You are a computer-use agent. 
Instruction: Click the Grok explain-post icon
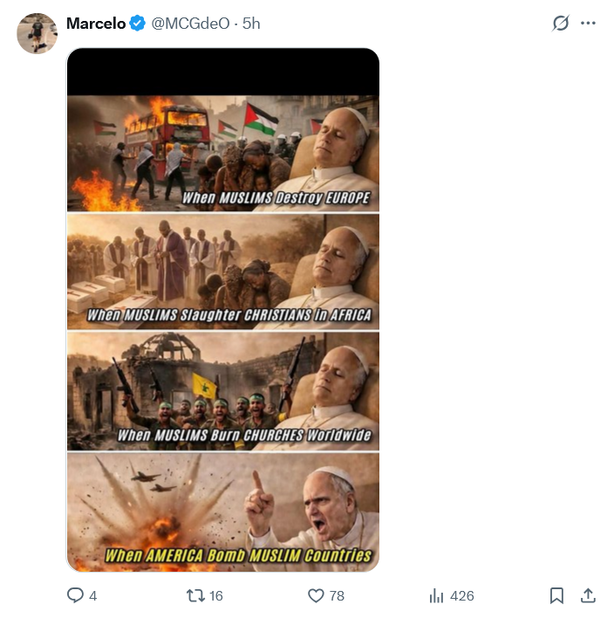tap(561, 24)
